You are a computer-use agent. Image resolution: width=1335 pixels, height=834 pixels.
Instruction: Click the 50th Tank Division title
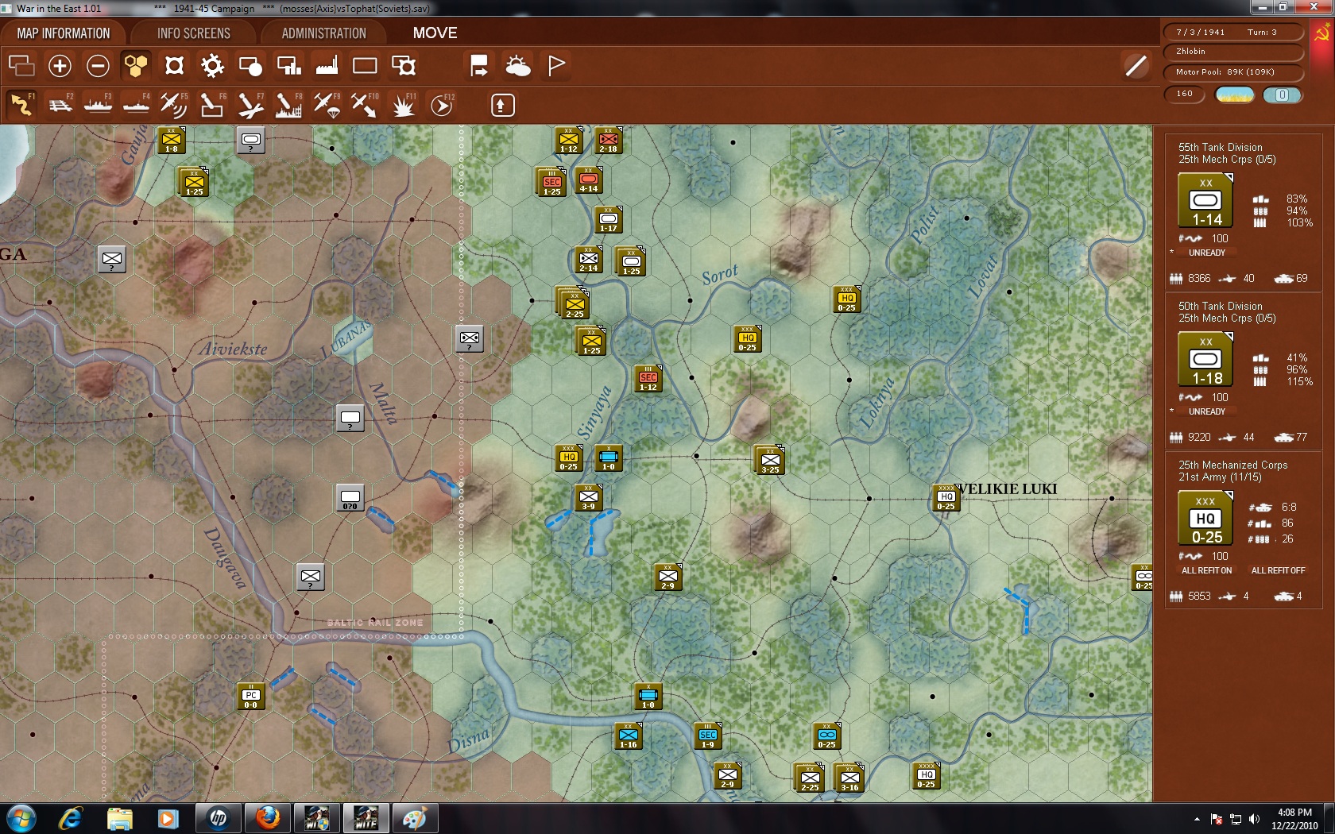(x=1220, y=306)
